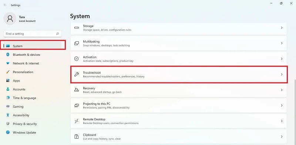Go to Windows Update page
This screenshot has width=296, height=145.
(33, 132)
